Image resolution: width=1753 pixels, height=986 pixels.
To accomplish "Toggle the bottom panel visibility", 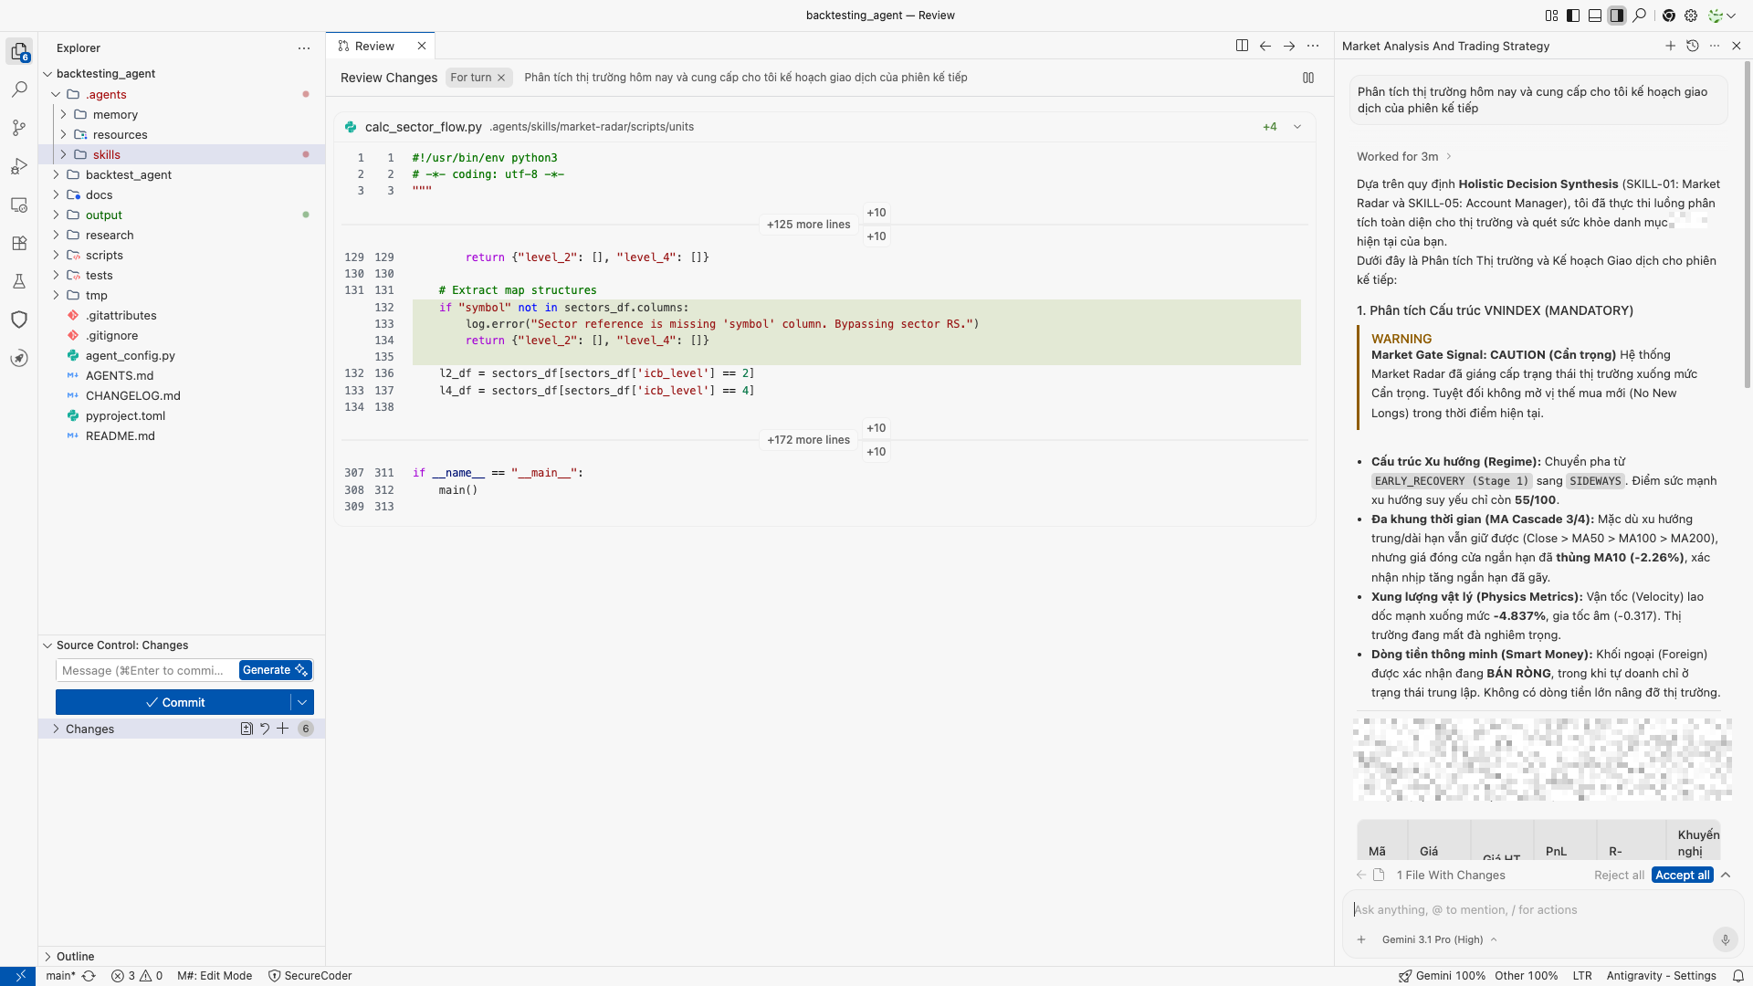I will pyautogui.click(x=1595, y=16).
